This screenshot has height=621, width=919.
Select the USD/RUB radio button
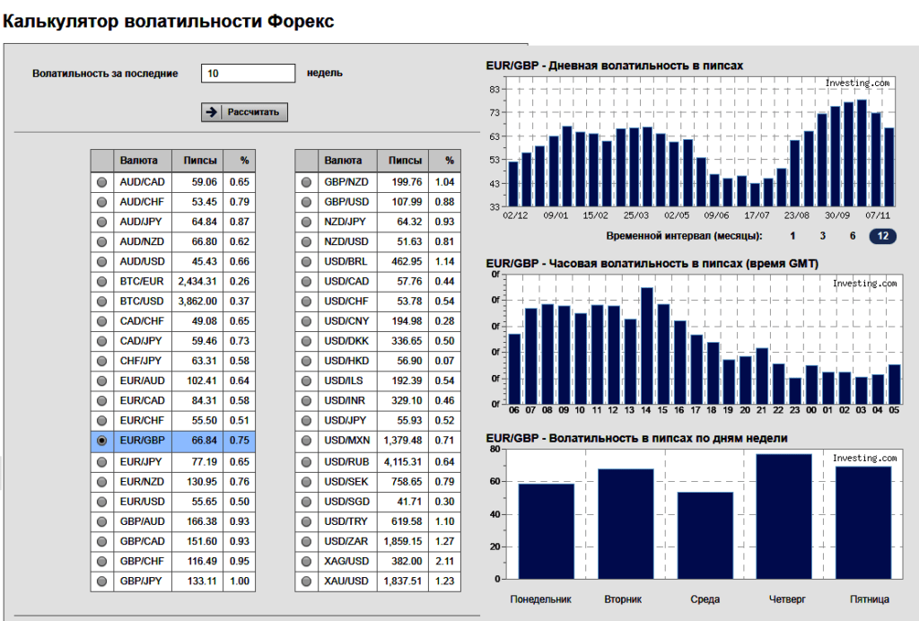coord(306,461)
